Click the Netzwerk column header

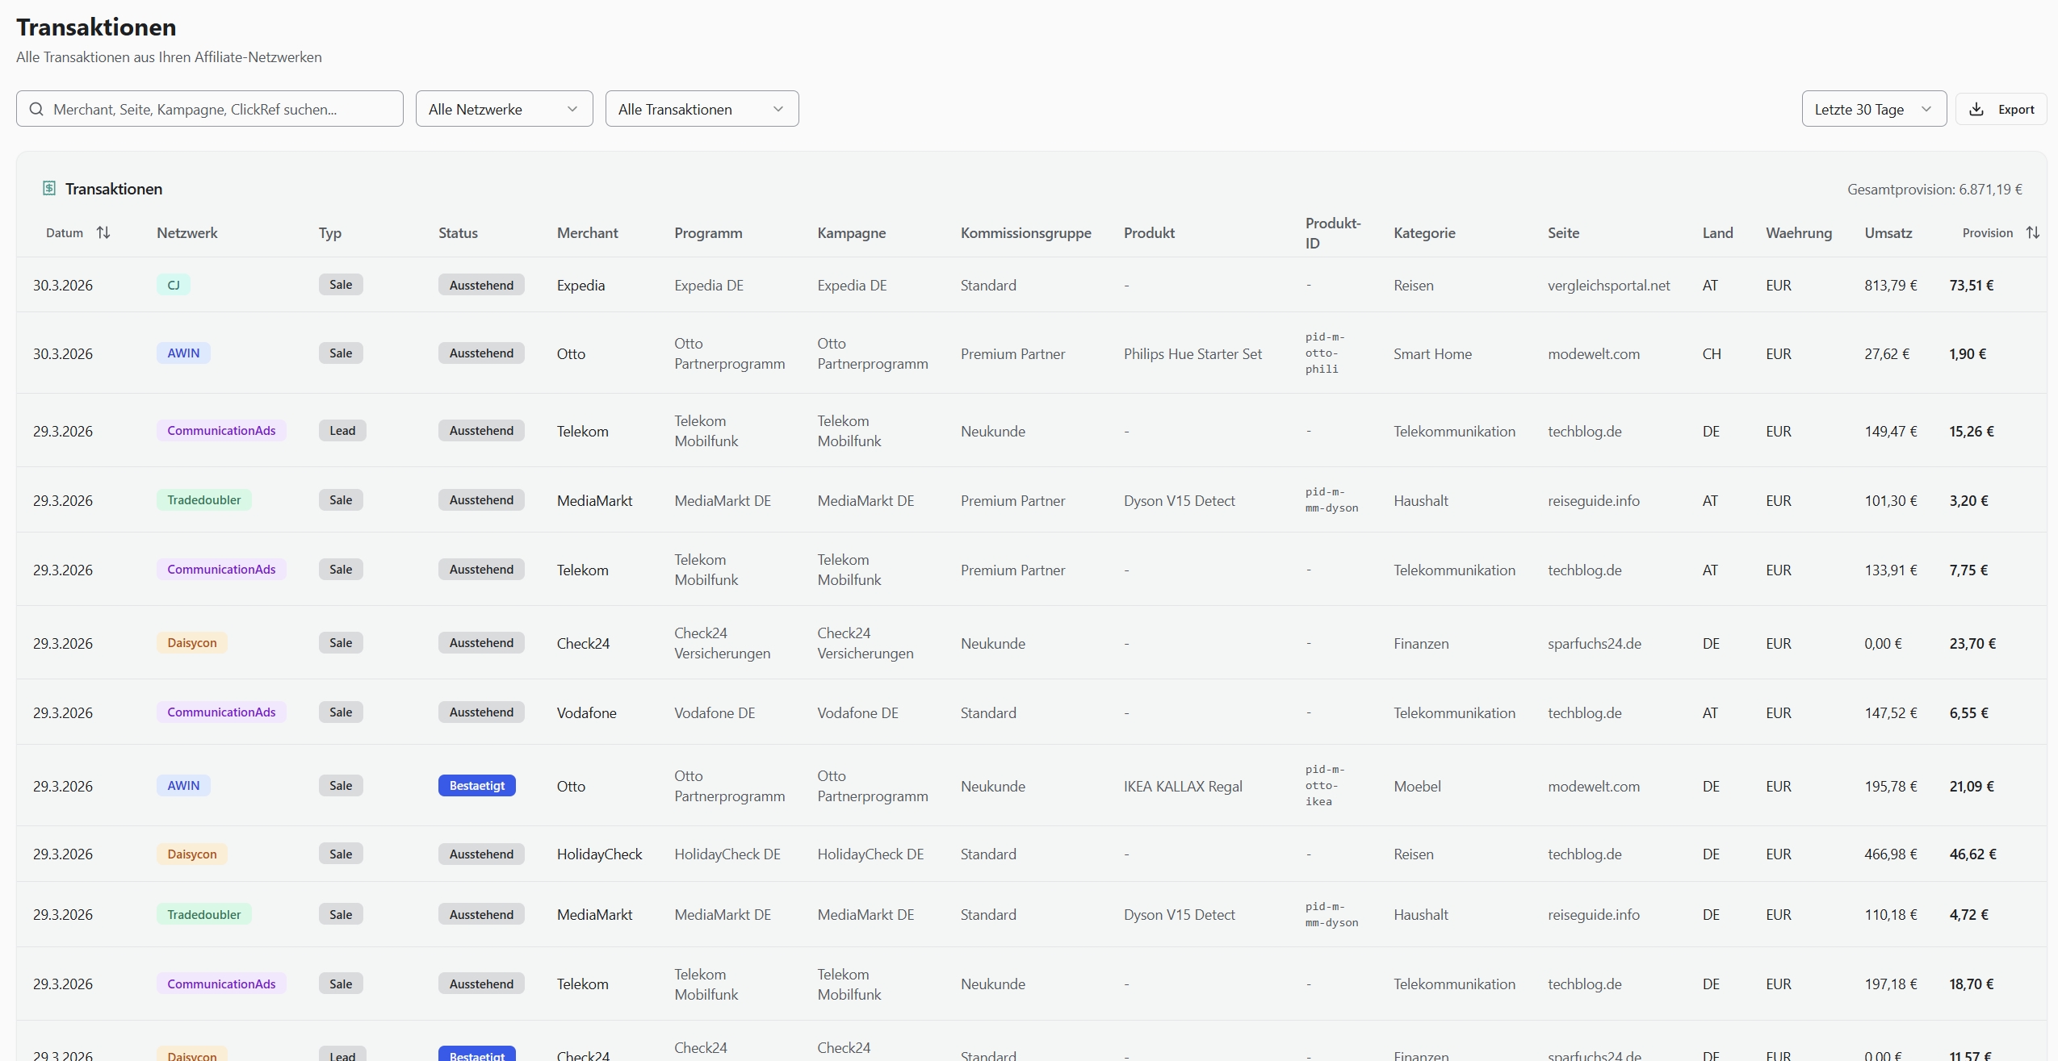click(187, 232)
